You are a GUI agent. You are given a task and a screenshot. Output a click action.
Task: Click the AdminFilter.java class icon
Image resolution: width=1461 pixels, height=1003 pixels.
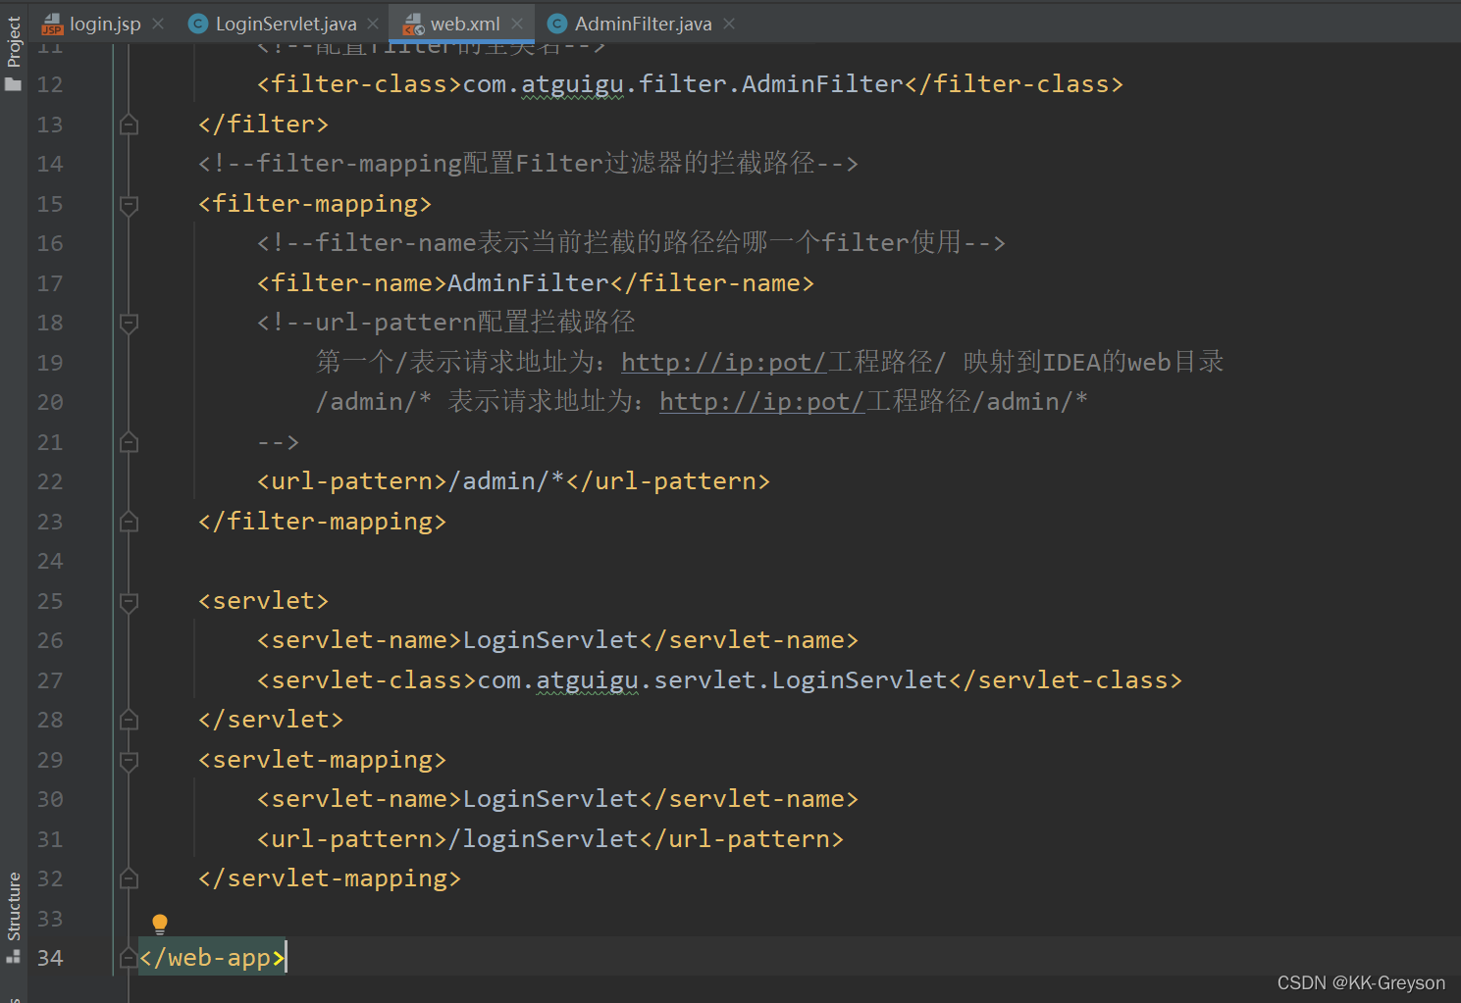pos(557,24)
